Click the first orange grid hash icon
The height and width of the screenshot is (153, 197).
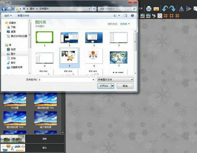pos(166,16)
